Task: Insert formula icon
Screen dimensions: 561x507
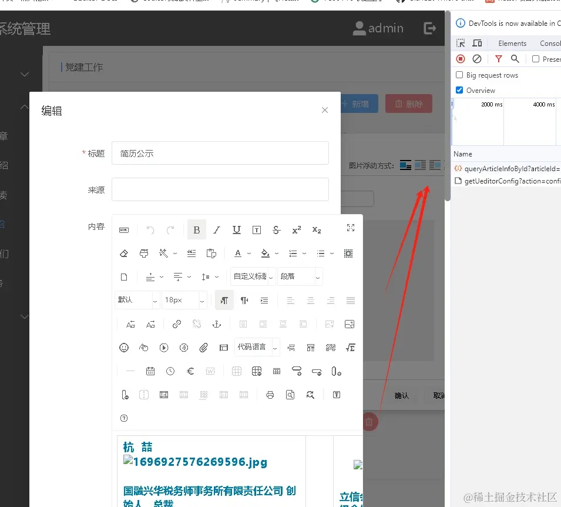Action: [351, 348]
